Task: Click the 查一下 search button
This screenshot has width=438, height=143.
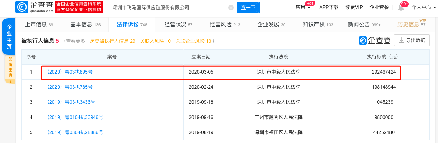Action: [248, 7]
